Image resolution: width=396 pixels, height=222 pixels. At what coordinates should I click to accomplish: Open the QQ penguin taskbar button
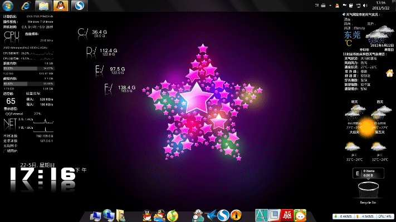point(61,6)
